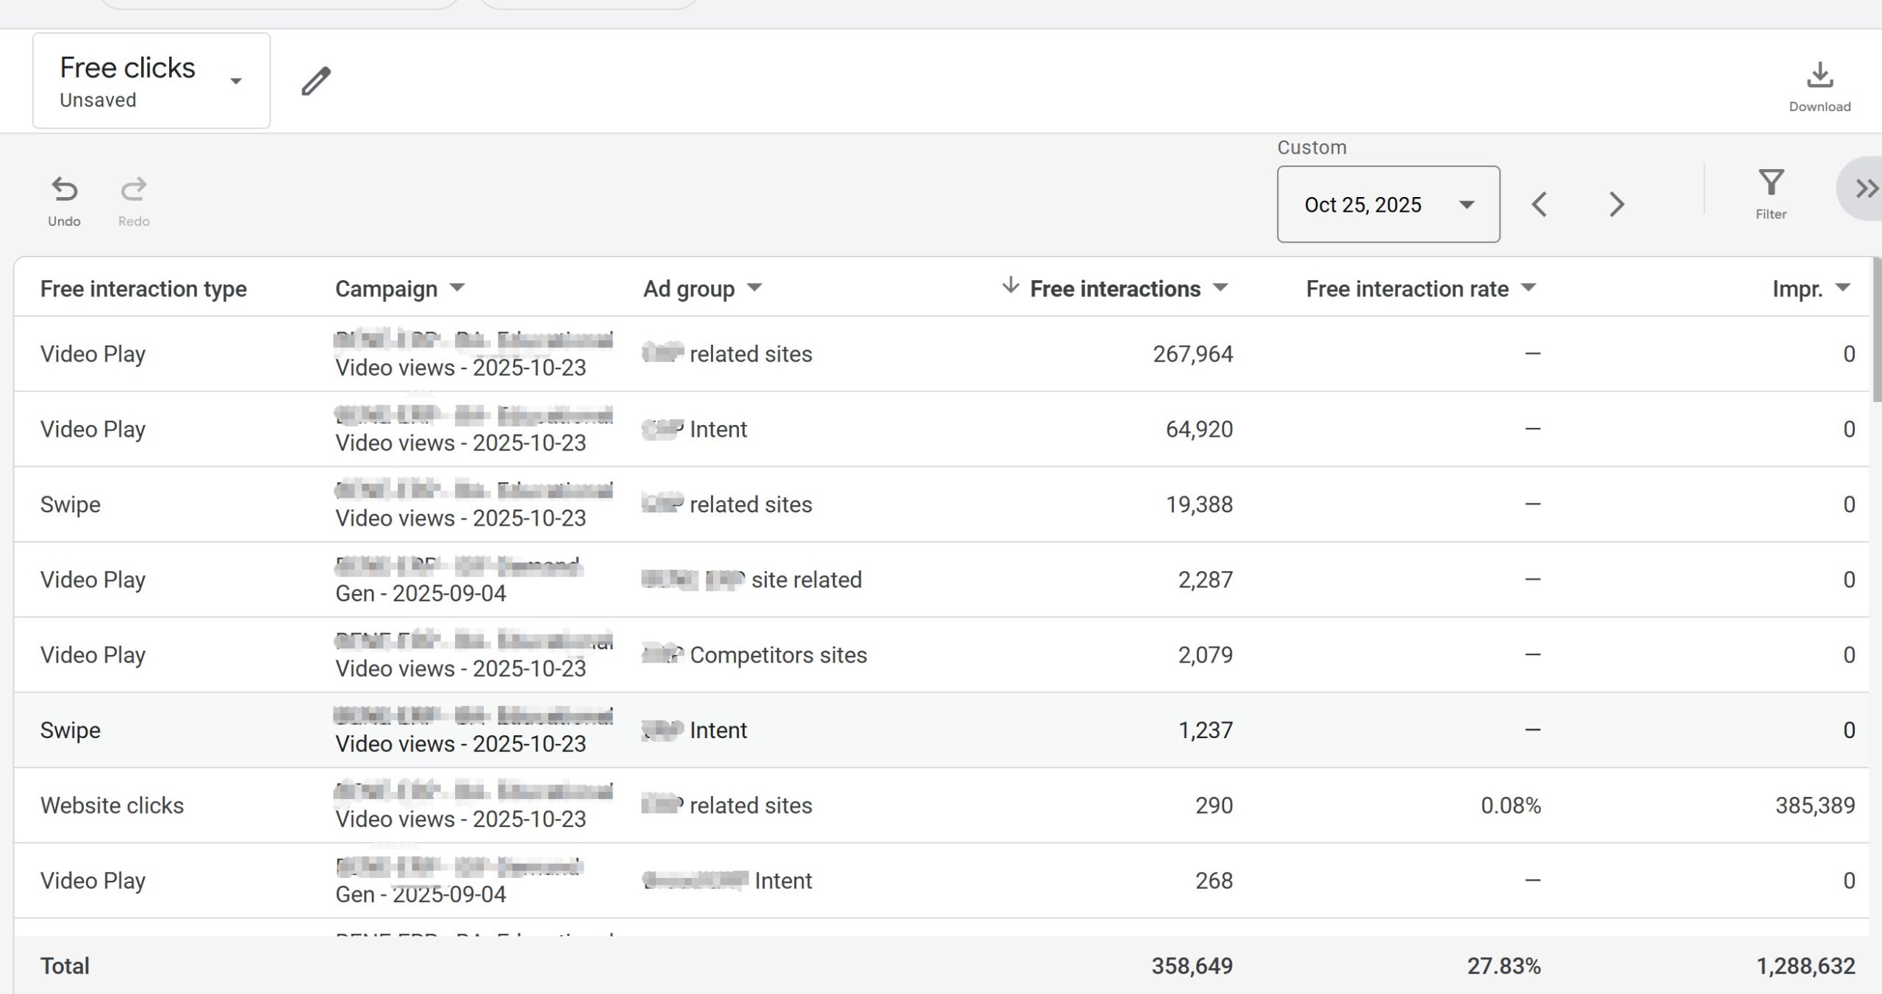Open Impr. column dropdown arrow

pyautogui.click(x=1842, y=287)
